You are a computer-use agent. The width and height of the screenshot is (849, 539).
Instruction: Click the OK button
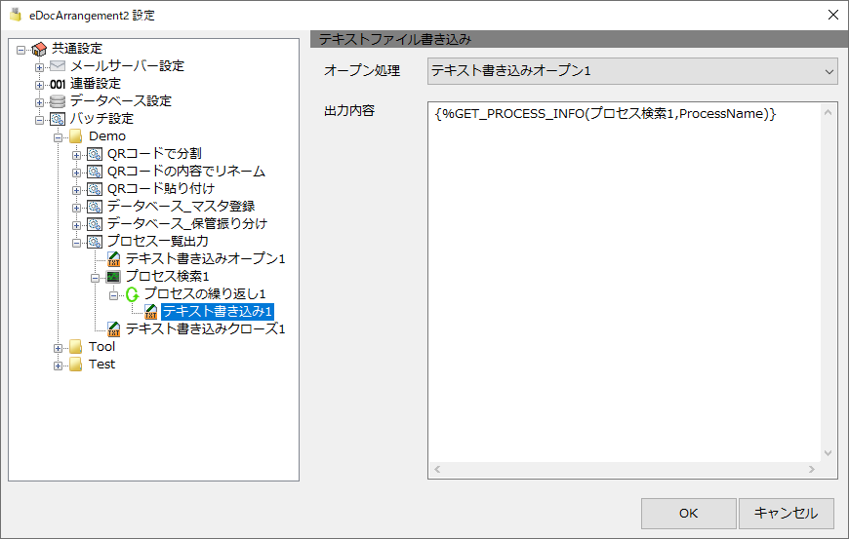[x=688, y=513]
